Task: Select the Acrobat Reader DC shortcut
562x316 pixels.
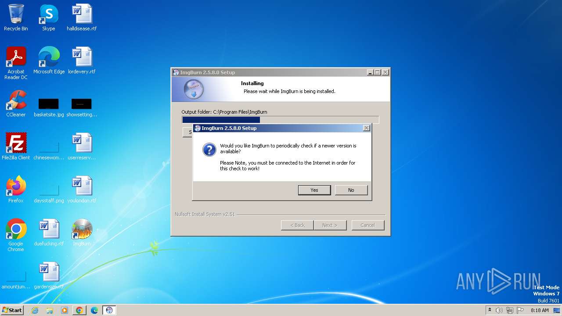Action: (16, 63)
